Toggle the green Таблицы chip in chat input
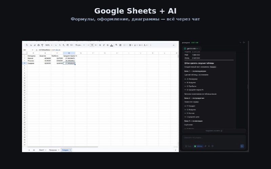The width and height of the screenshot is (271, 169). [198, 146]
